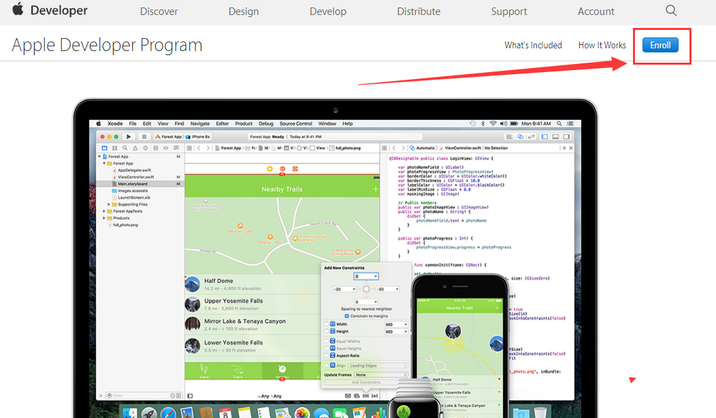Expand the Supporting Files folder triangle
This screenshot has width=716, height=418.
click(x=109, y=205)
